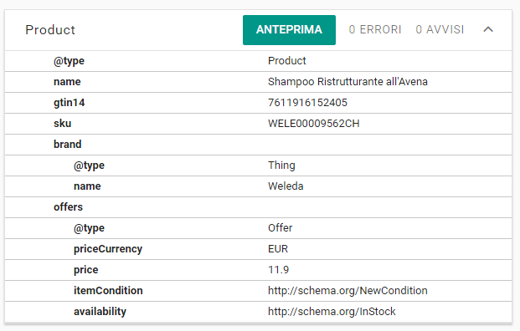The height and width of the screenshot is (331, 520).
Task: Click the brand @type Thing row
Action: pos(259,165)
